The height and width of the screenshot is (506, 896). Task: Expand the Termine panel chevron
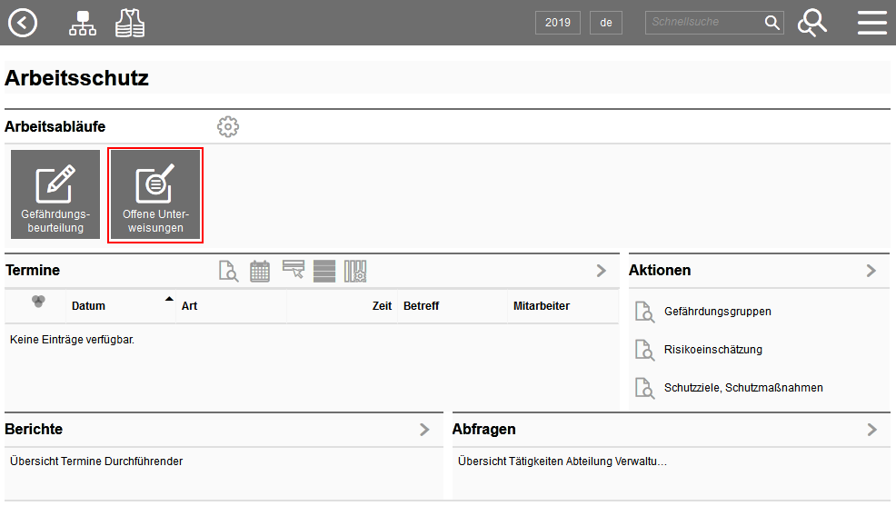pos(602,271)
